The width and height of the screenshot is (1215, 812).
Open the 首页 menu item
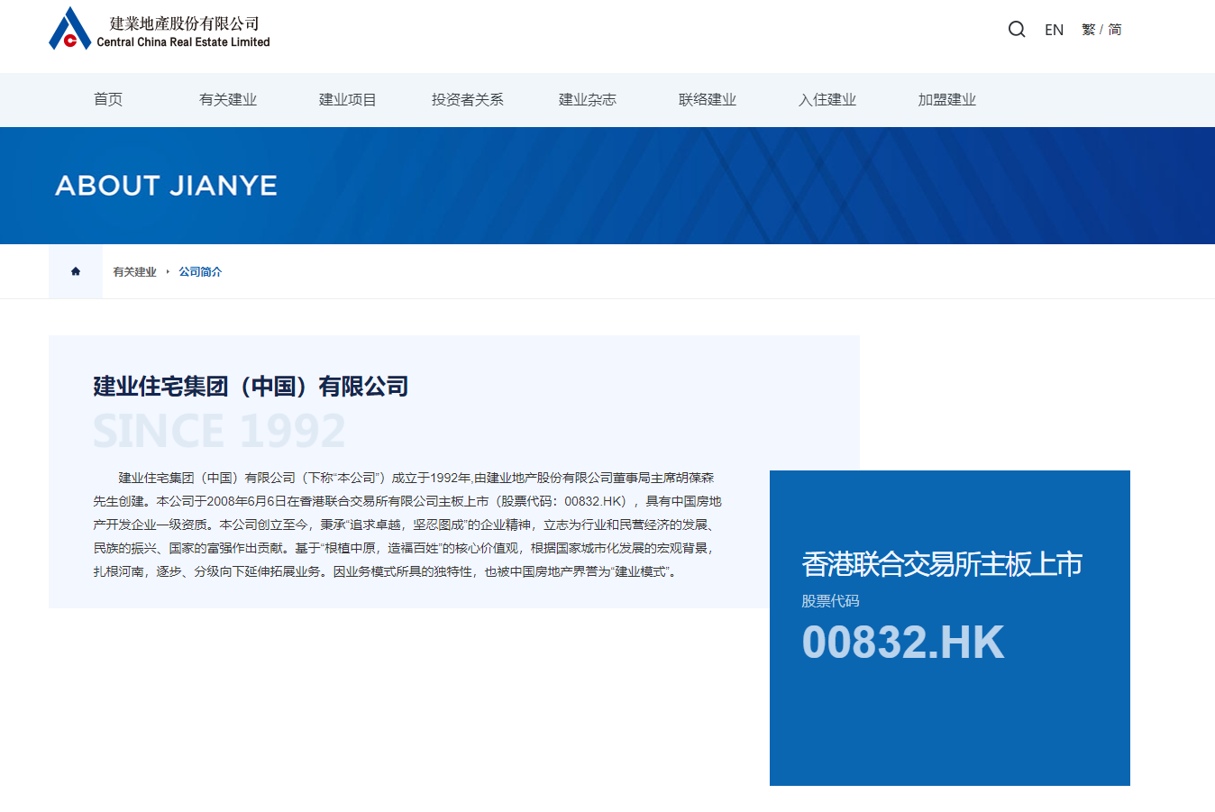(x=108, y=99)
